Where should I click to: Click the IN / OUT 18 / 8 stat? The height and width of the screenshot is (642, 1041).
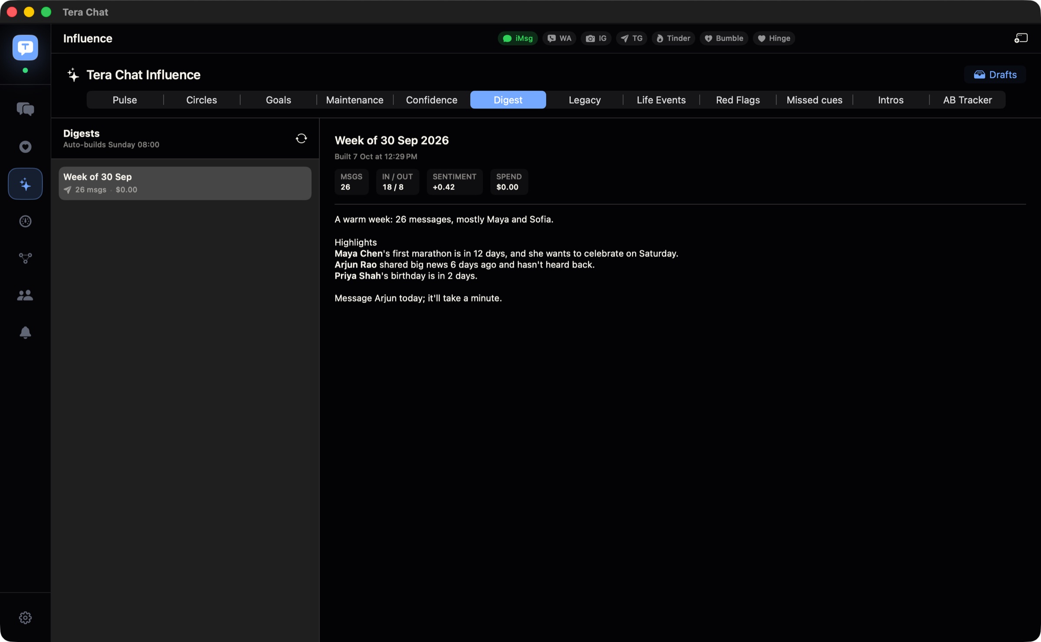click(397, 182)
